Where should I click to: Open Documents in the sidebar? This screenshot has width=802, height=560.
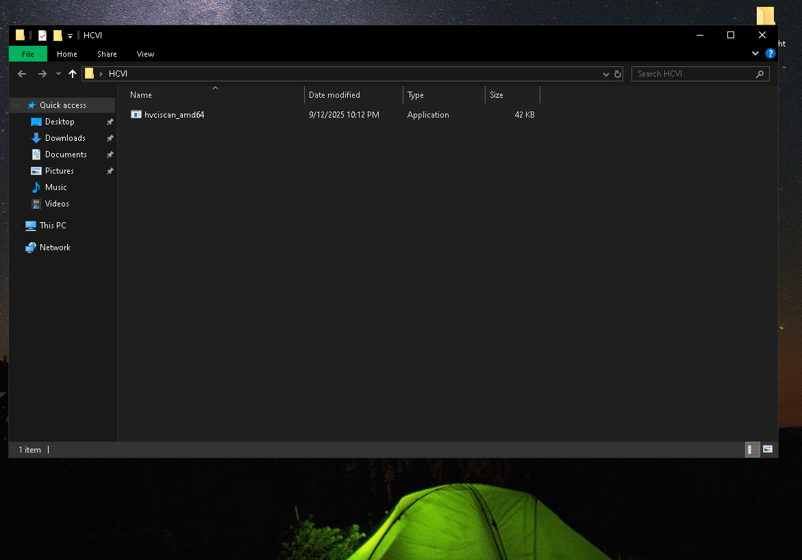66,154
